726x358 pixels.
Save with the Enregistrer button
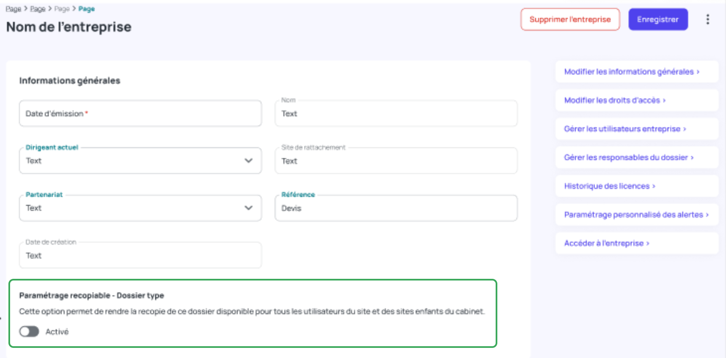pyautogui.click(x=658, y=19)
